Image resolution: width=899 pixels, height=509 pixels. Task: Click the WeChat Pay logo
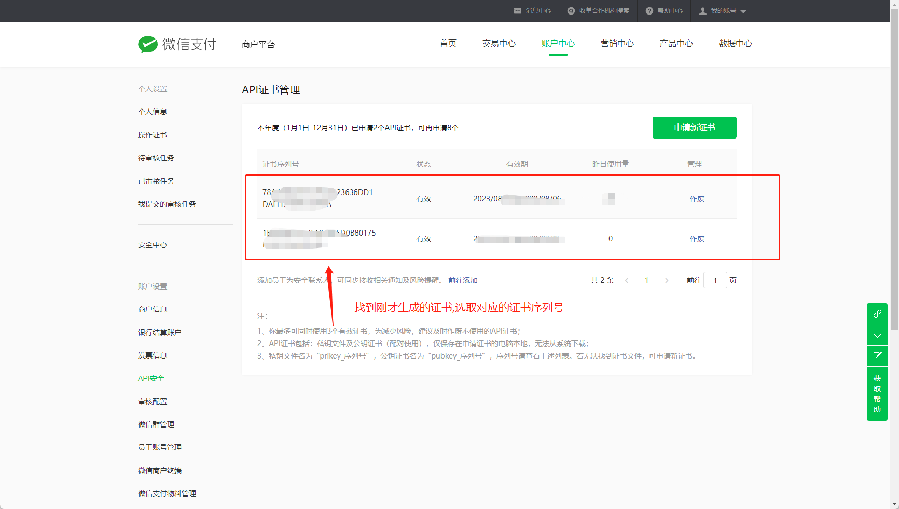[x=148, y=45]
